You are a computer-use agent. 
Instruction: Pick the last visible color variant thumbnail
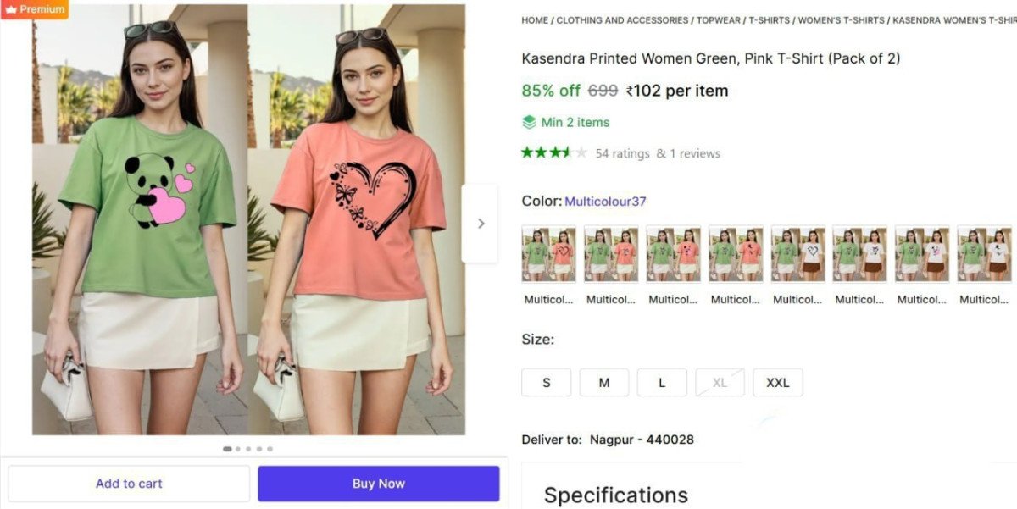coord(984,253)
